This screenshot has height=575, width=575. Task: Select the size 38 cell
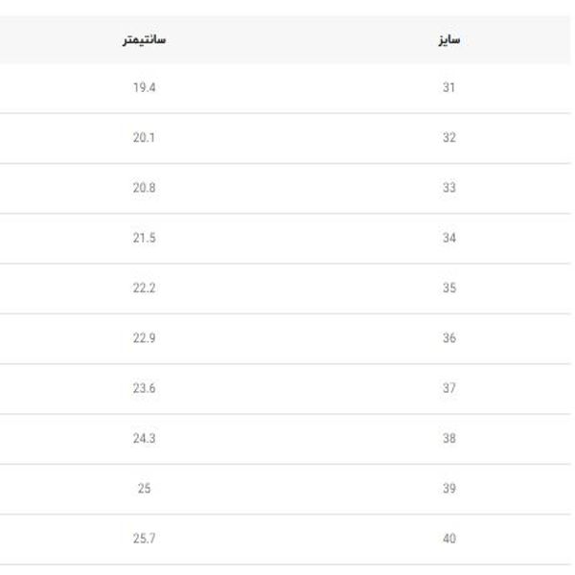(449, 439)
